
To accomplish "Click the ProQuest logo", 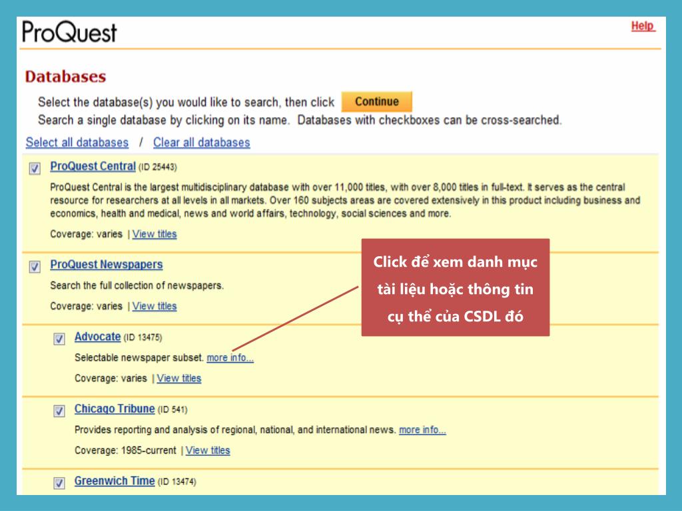I will tap(69, 32).
